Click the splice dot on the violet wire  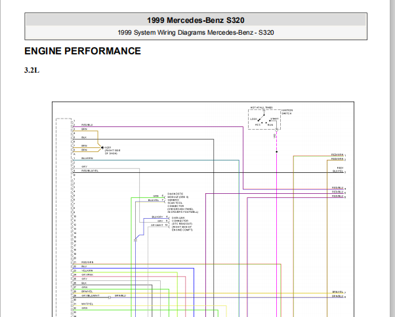277,152
